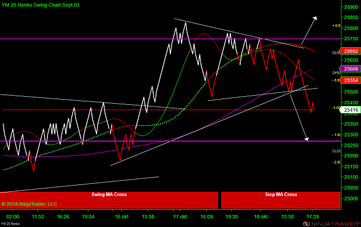The image size is (361, 227).
Task: Click the 25000 price scale label
Action: (351, 198)
